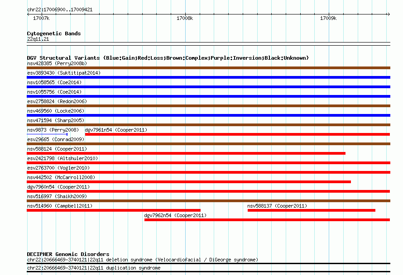Select nsv588137 (Cooper2011) label
This screenshot has width=403, height=275.
pos(277,206)
